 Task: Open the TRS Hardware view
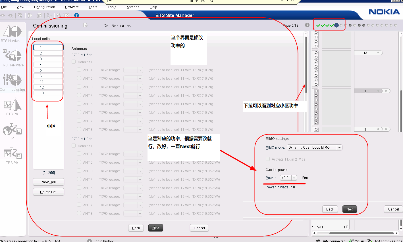pyautogui.click(x=12, y=58)
